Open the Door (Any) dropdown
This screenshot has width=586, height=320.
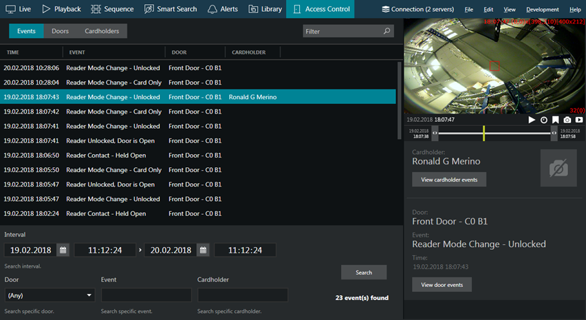tap(50, 295)
